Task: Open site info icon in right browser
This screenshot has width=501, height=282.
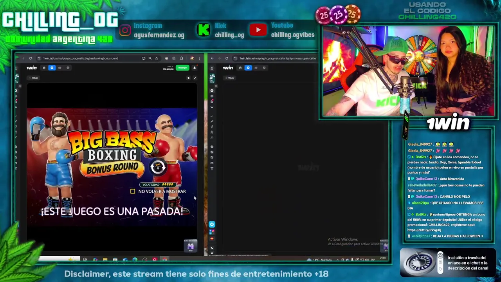Action: [235, 58]
